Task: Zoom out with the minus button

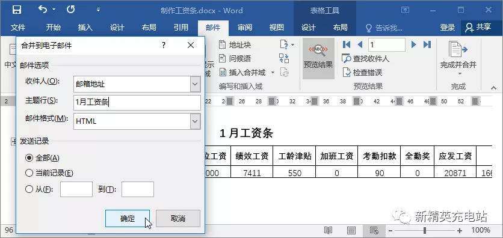Action: point(390,230)
